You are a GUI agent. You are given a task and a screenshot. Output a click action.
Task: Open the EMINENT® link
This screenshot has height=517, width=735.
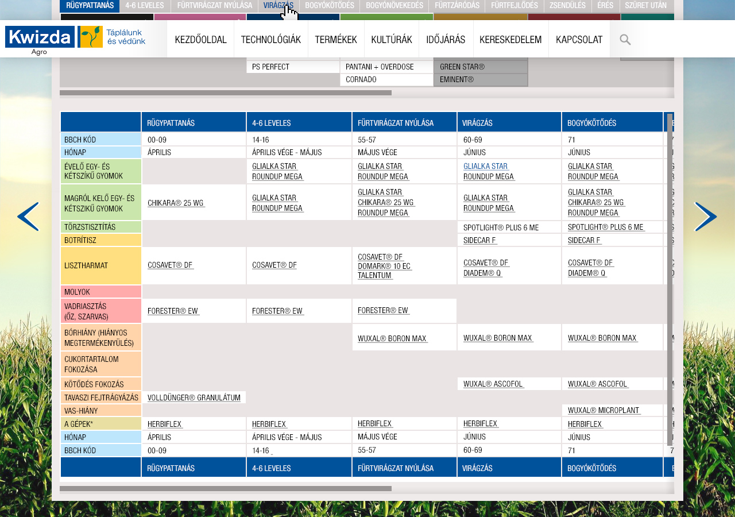coord(457,79)
